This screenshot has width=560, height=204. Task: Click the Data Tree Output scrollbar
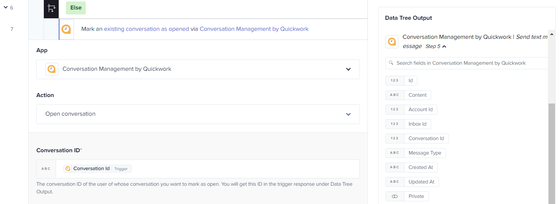[x=552, y=153]
